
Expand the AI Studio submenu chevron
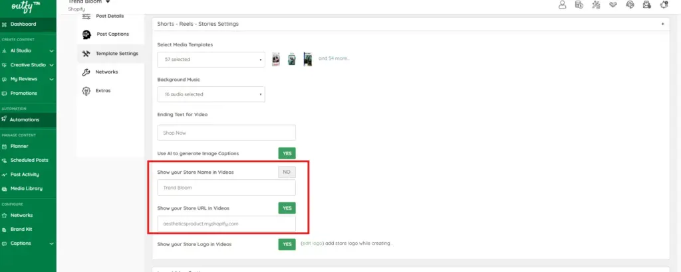point(52,51)
